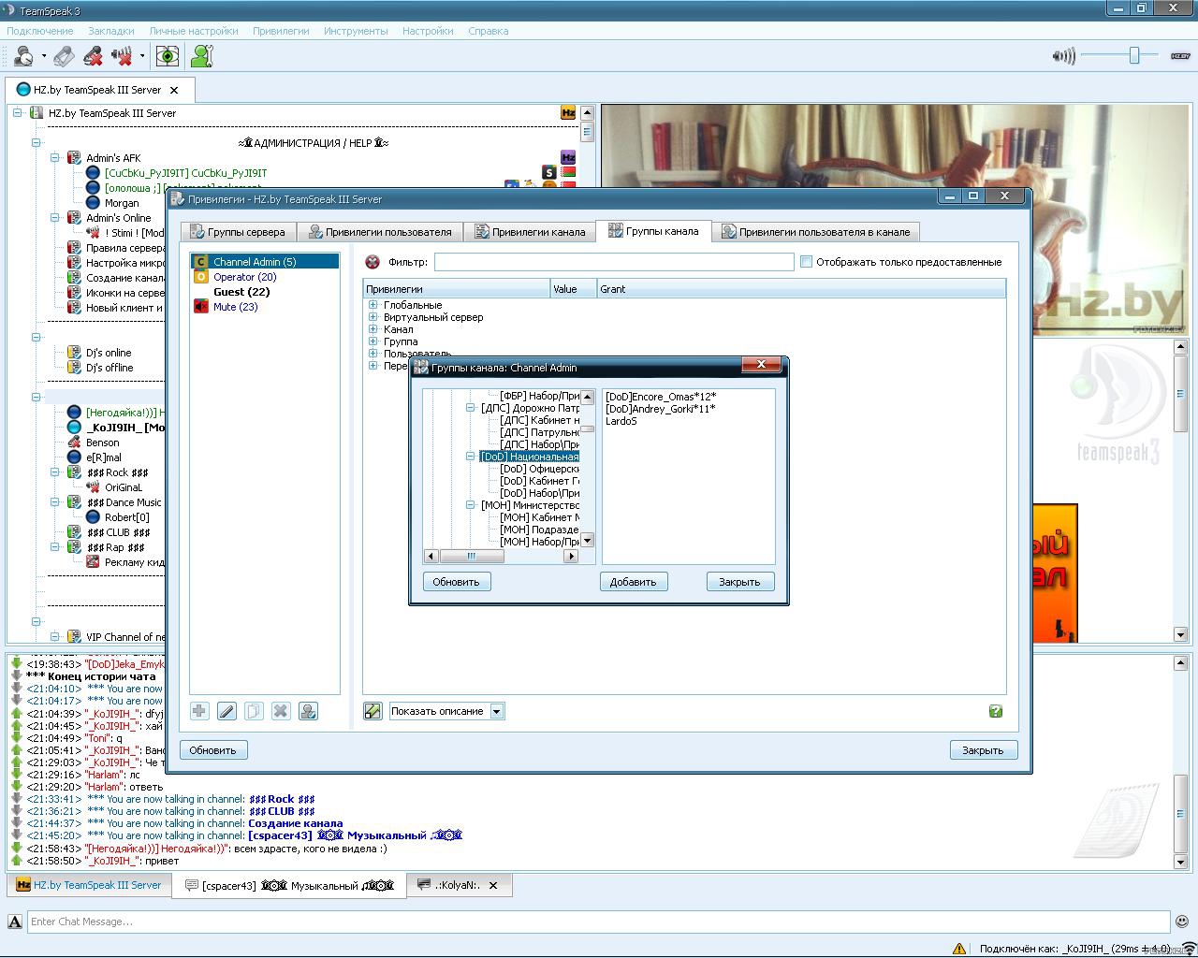
Task: Open the Закладки menu
Action: point(111,31)
